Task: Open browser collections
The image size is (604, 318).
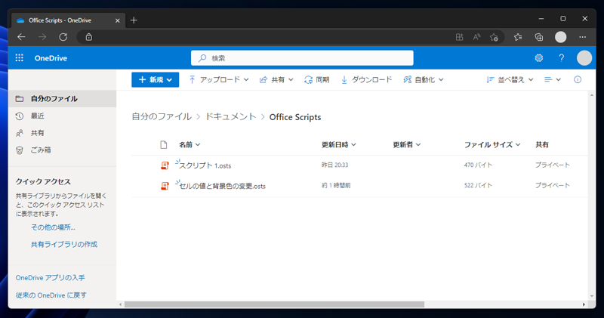Action: [539, 37]
